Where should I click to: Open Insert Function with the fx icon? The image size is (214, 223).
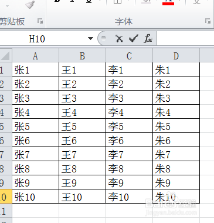(x=148, y=38)
